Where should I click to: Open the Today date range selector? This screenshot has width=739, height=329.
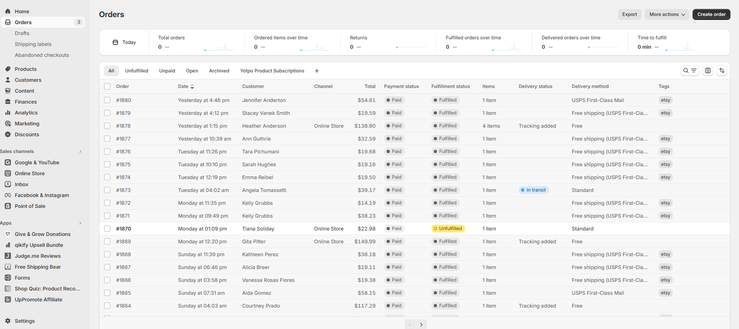[x=124, y=42]
